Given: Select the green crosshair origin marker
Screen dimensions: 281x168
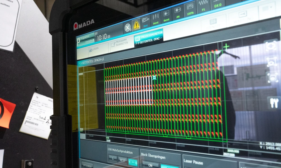Looking at the screenshot, I should click(x=226, y=47).
